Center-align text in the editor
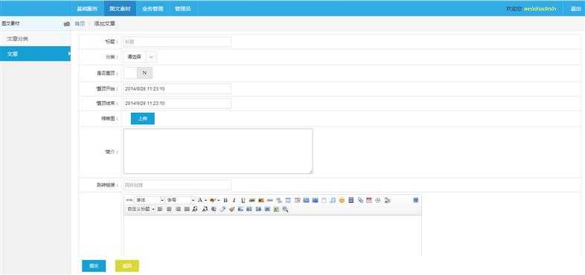The height and width of the screenshot is (275, 585). point(169,210)
